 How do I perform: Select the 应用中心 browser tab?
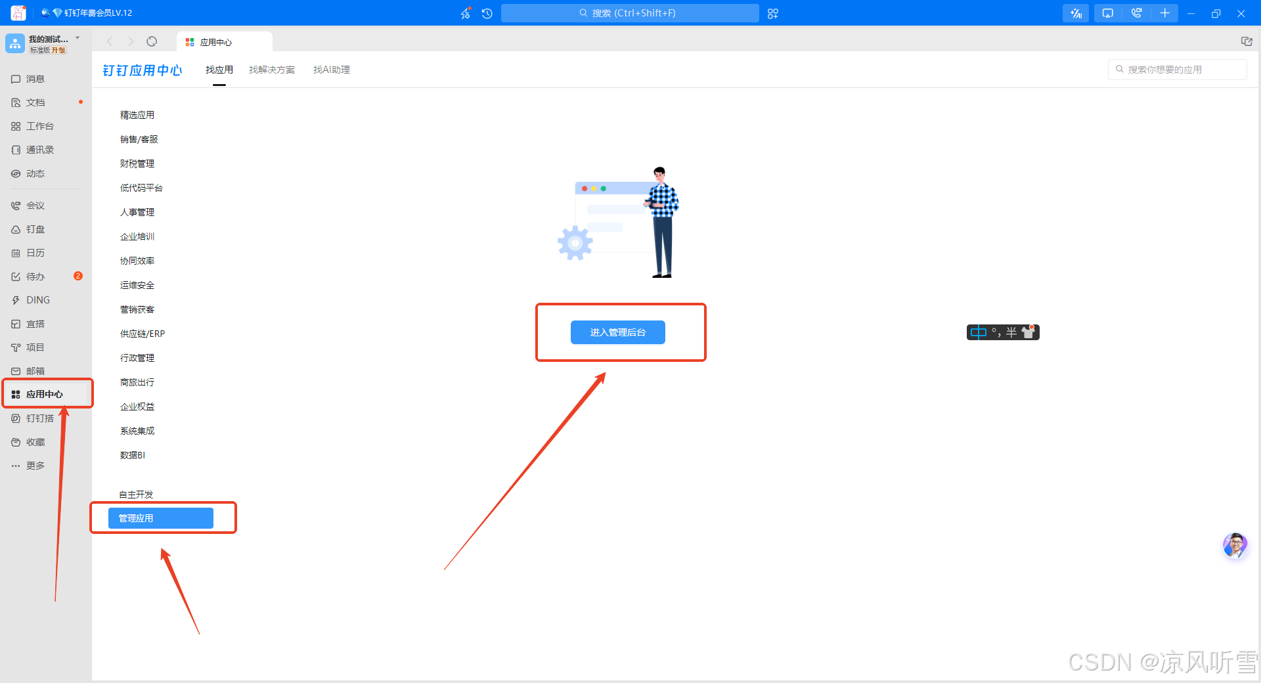(x=224, y=42)
